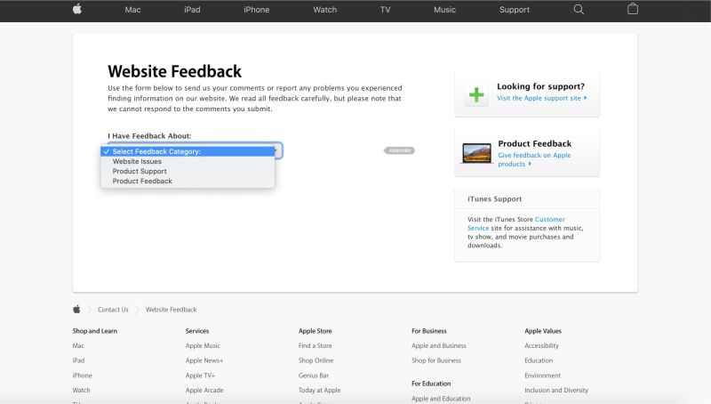Viewport: 711px width, 404px height.
Task: Open Environment footer link
Action: pos(543,376)
